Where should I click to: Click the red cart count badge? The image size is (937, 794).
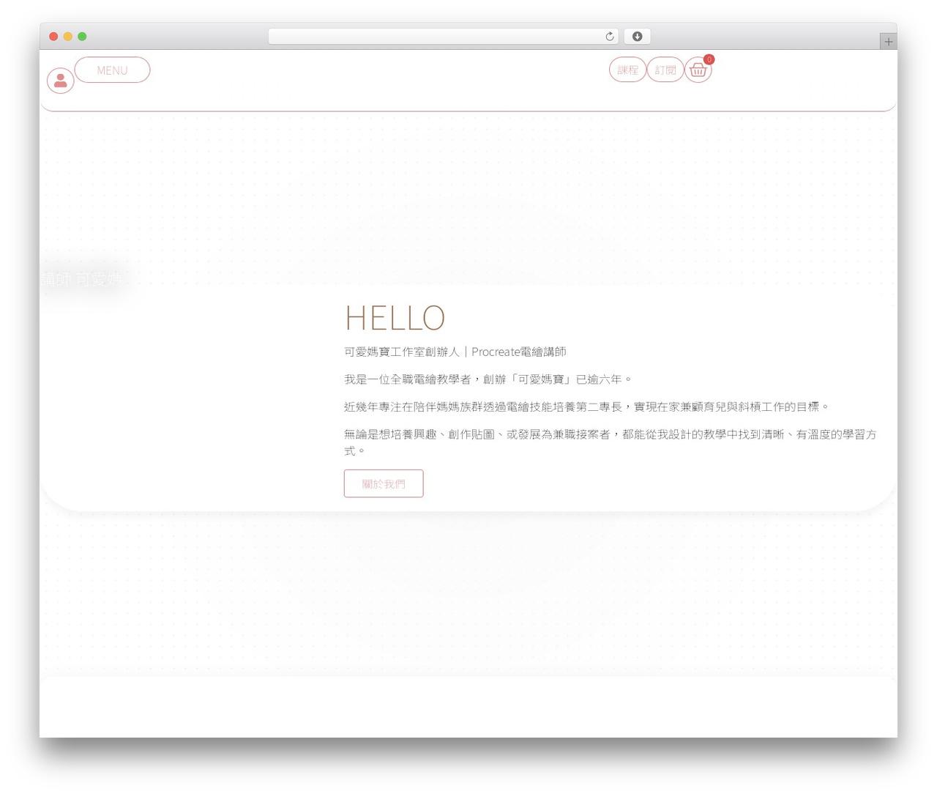[x=709, y=59]
